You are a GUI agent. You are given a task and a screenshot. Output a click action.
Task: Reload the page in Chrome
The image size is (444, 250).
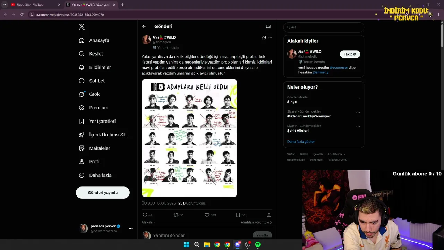[x=22, y=15]
